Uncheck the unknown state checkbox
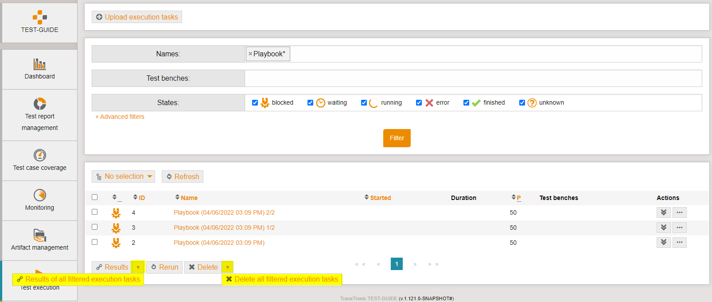Image resolution: width=712 pixels, height=302 pixels. point(522,102)
